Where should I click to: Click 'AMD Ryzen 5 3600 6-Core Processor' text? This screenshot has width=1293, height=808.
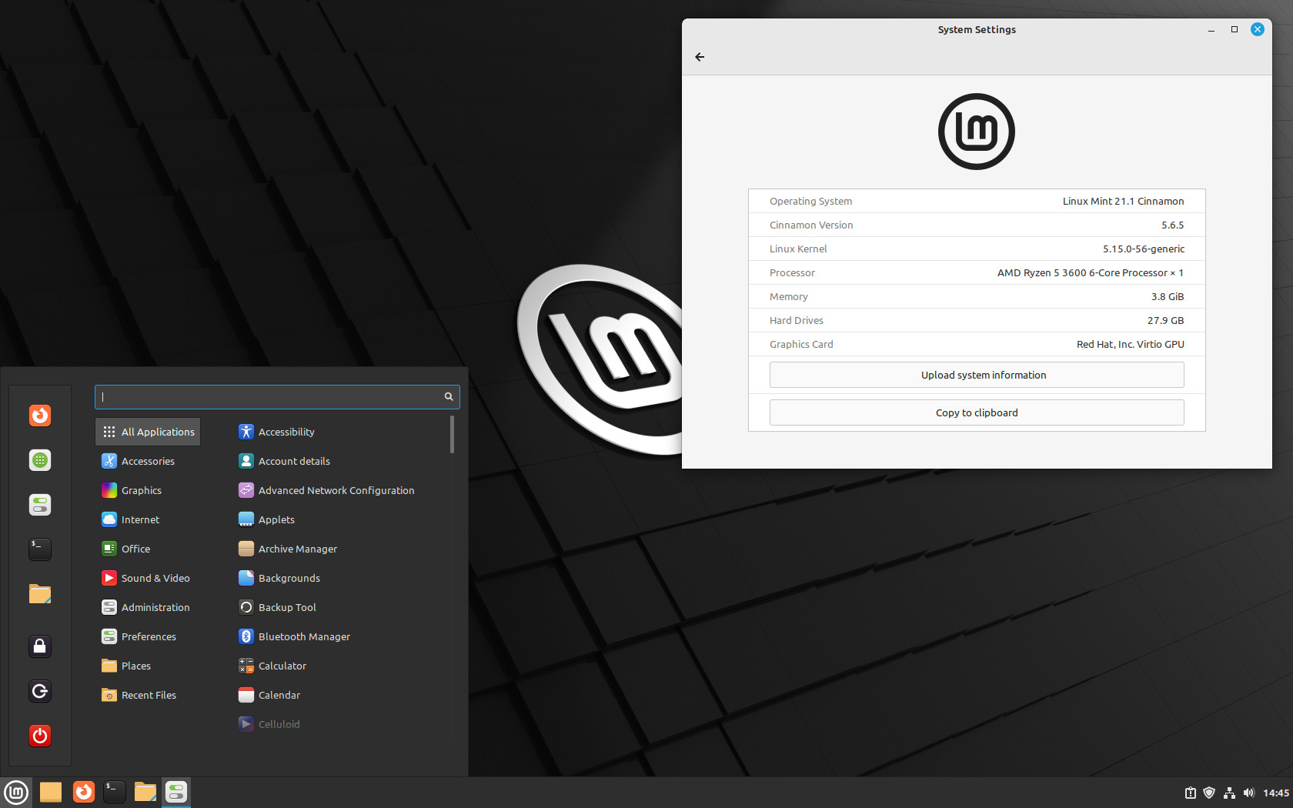[x=1082, y=273]
